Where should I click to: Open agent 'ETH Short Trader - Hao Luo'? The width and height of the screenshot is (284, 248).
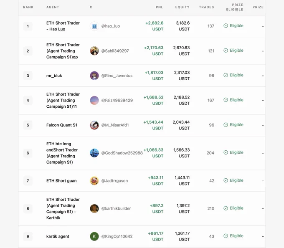(63, 26)
